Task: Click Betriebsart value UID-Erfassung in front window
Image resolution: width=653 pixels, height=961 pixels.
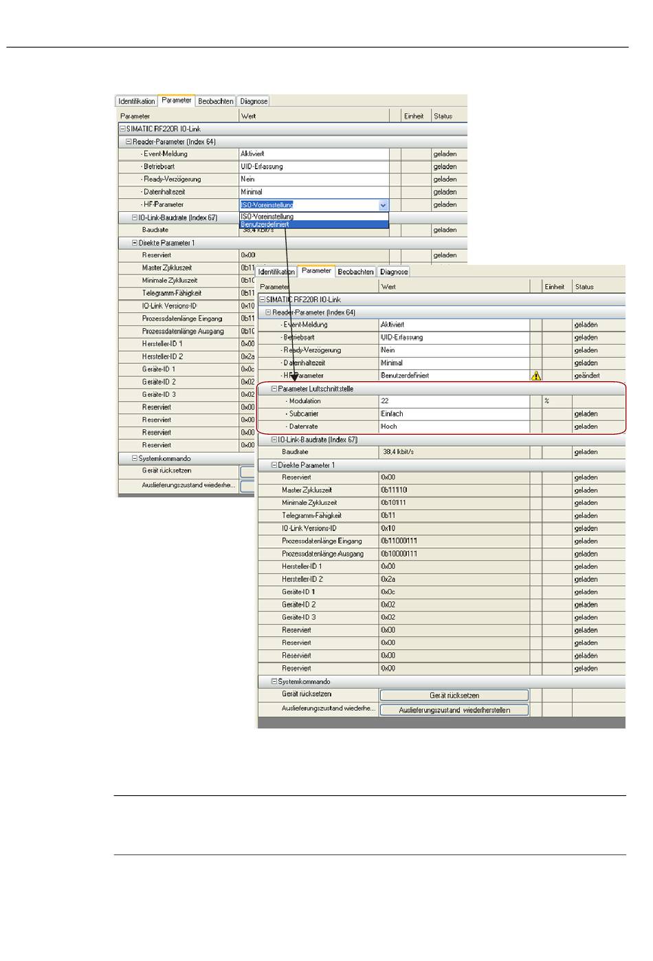Action: click(454, 338)
